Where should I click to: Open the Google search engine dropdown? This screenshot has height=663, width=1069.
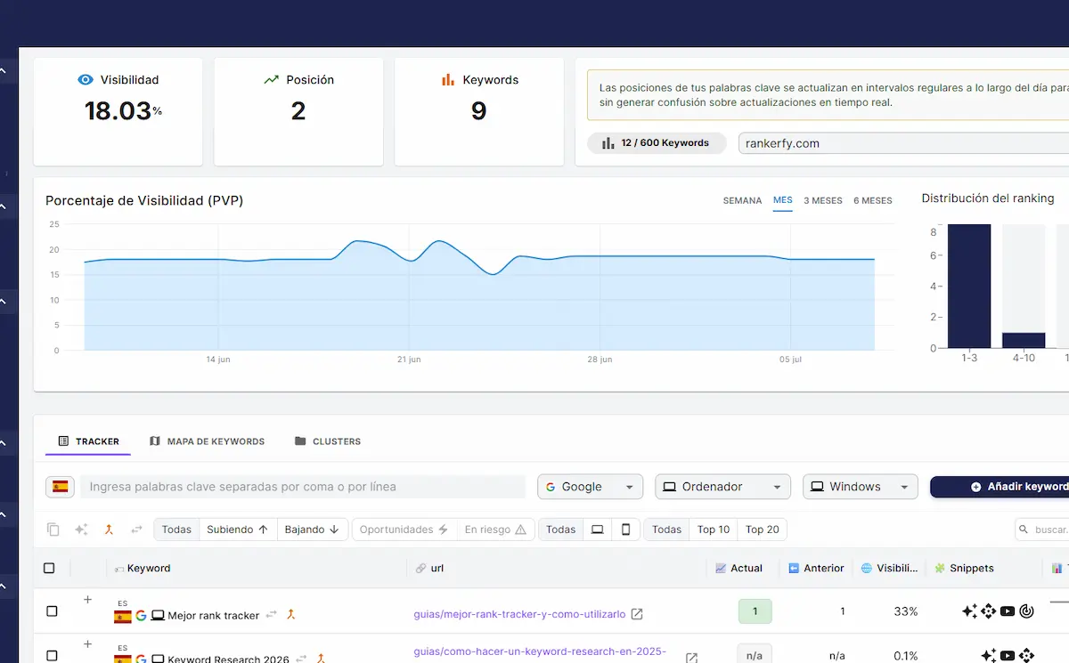pyautogui.click(x=590, y=487)
